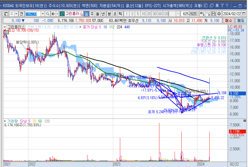Viewport: 248px width, 167px height.
Task: Select interval 10 button
Action: (143, 14)
